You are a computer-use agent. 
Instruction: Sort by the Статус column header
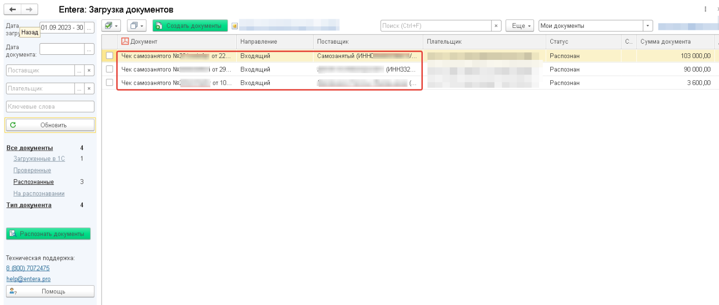pos(583,42)
